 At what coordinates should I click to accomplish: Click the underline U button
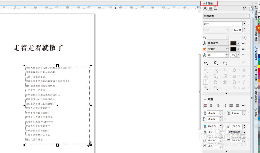244,37
